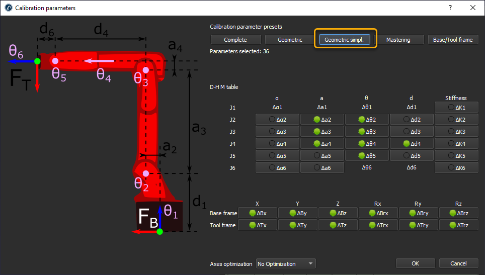Disable the Δd4 parameter for J4
The image size is (485, 275).
tap(412, 144)
